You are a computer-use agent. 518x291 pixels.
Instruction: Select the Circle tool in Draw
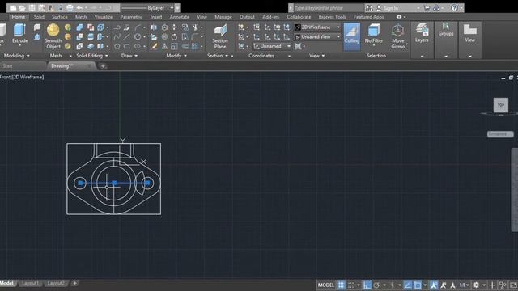[138, 37]
